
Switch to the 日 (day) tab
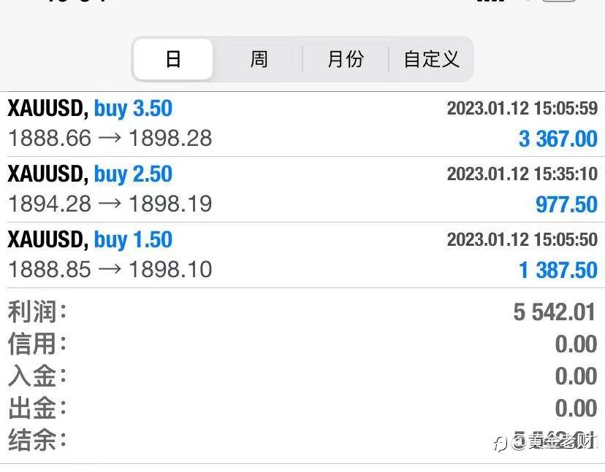coord(173,59)
